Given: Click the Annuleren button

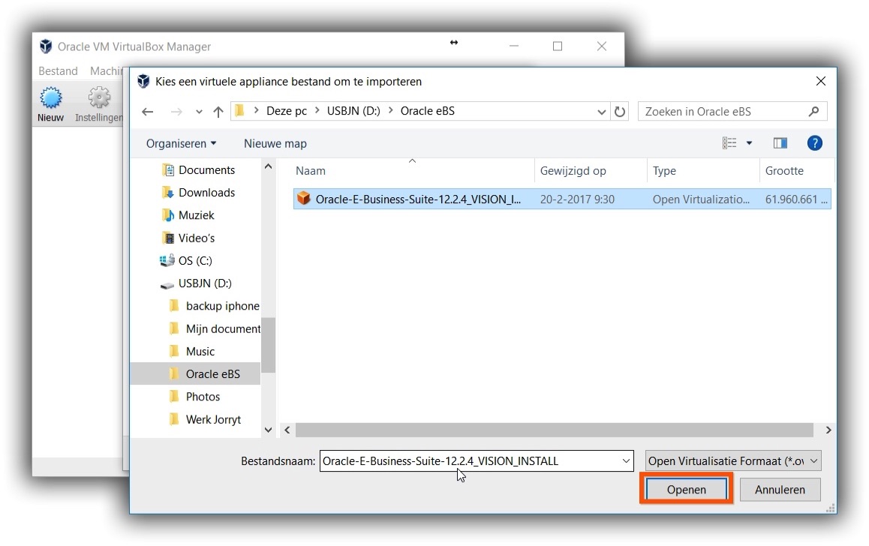Looking at the screenshot, I should pyautogui.click(x=780, y=490).
